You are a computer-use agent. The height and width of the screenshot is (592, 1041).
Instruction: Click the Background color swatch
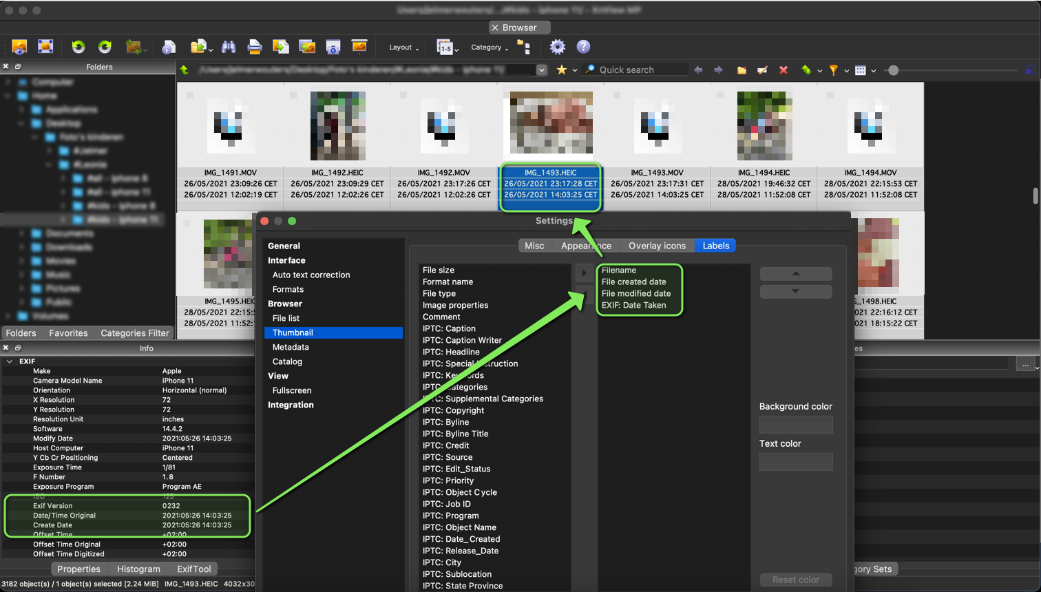795,425
